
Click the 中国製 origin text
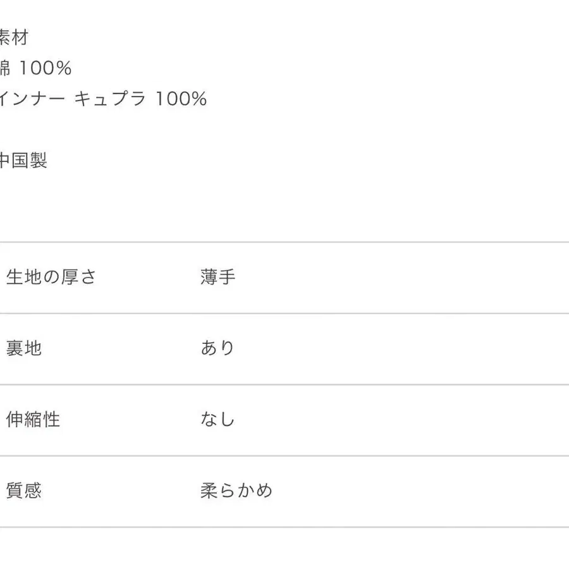click(x=23, y=161)
